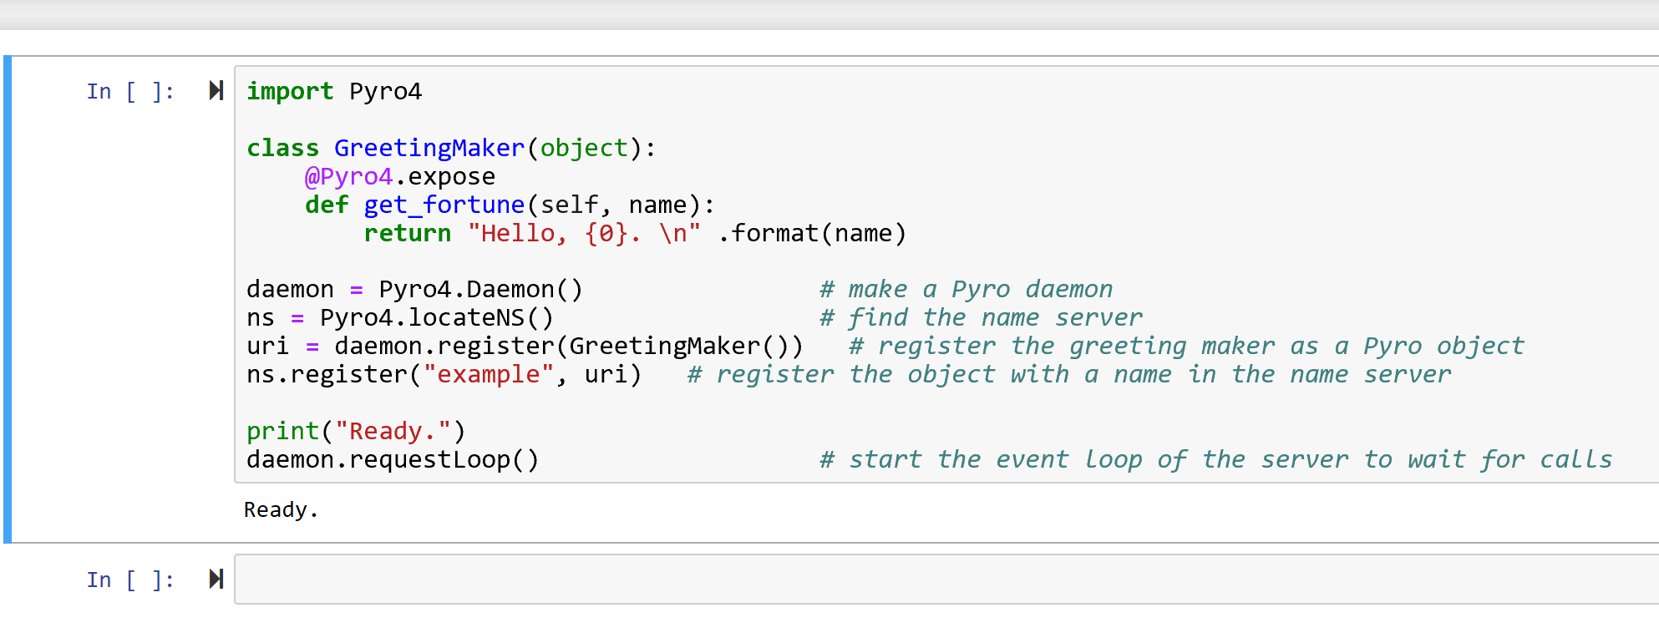Click comment '# register the greeting maker as a Pyro object'
1659x638 pixels.
coord(1186,346)
